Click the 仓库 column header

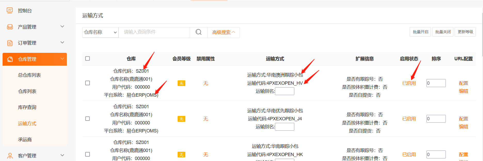131,59
